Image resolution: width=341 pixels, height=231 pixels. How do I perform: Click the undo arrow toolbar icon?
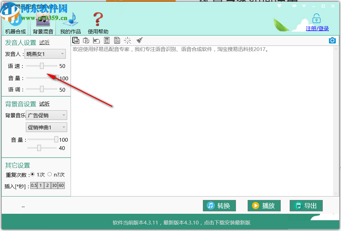tap(96, 40)
